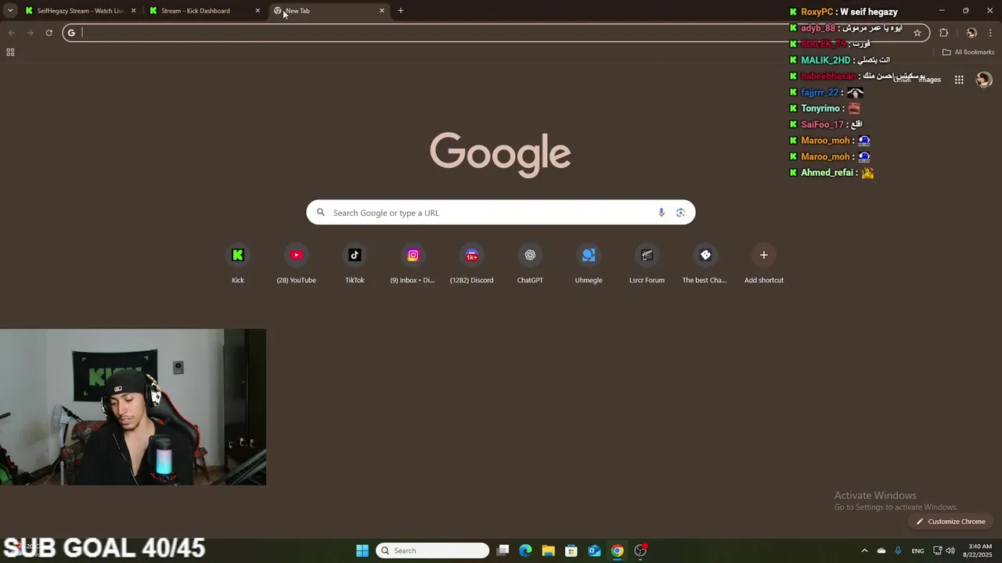
Task: Go back to previous page
Action: coord(11,33)
